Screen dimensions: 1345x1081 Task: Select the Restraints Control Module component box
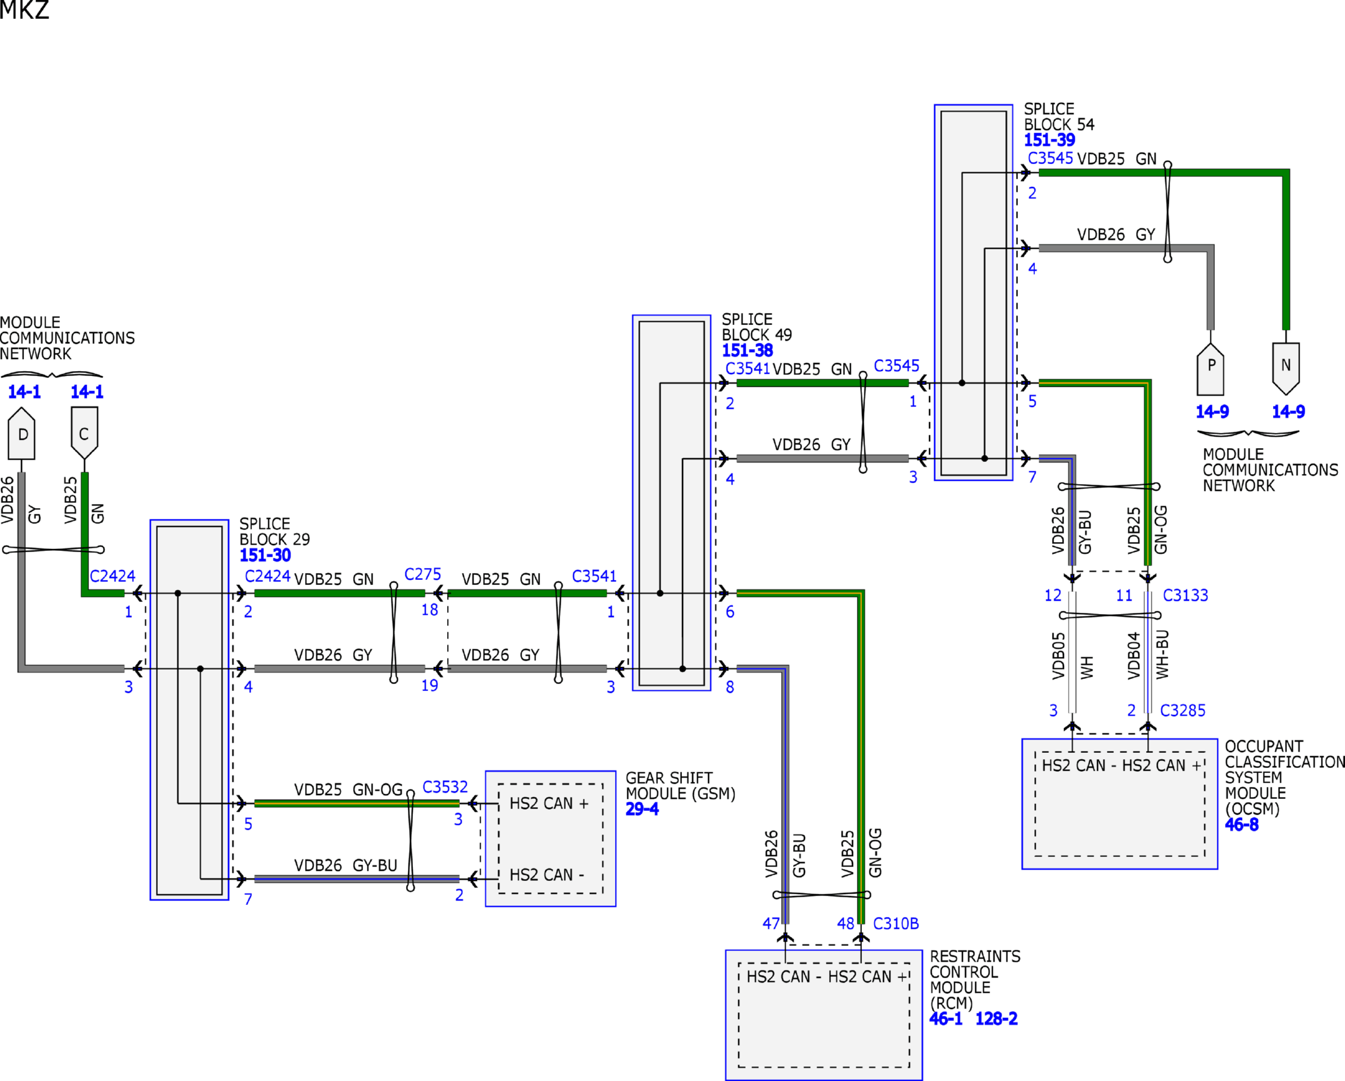(x=824, y=1015)
